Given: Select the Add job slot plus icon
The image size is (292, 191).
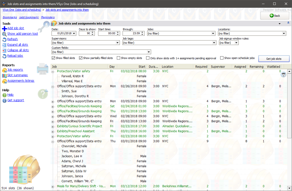Looking at the screenshot, I should click(x=5, y=28).
